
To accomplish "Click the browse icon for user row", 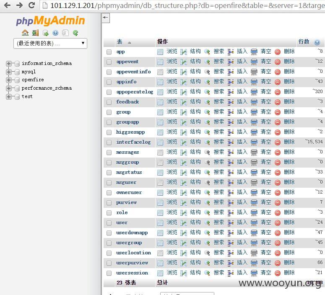I will point(160,223).
